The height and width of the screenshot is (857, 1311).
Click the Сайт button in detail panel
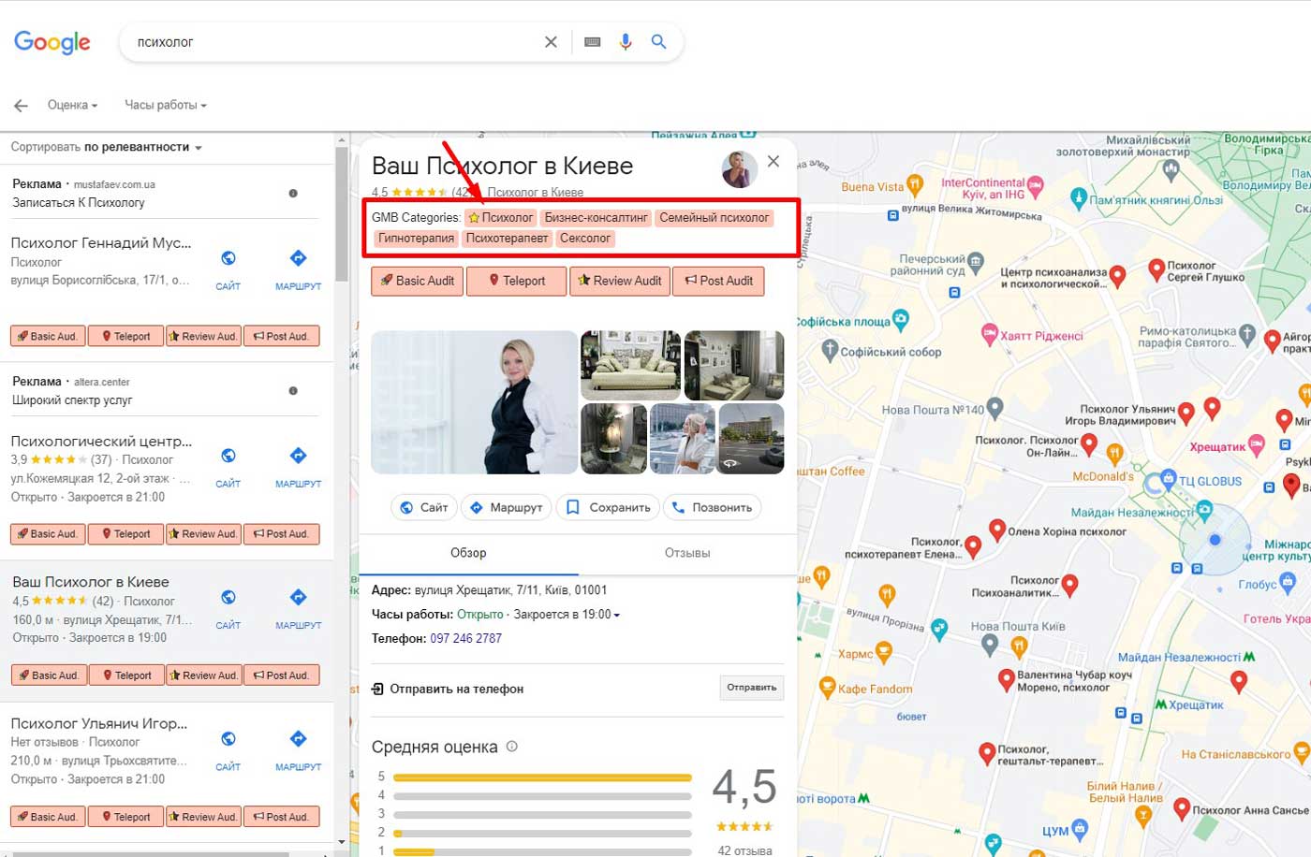click(424, 507)
